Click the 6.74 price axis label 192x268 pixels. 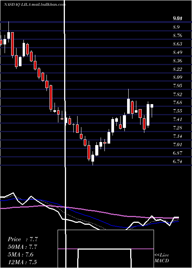177,161
